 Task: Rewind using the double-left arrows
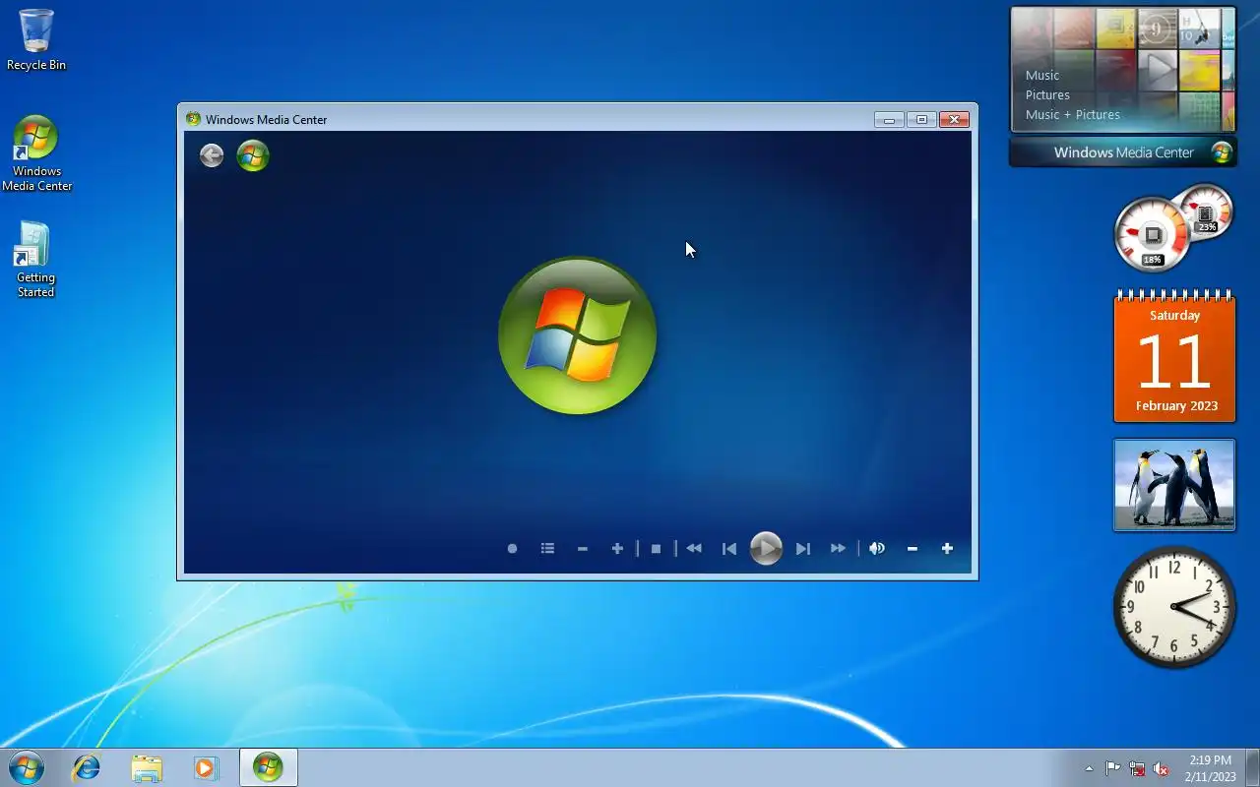tap(694, 549)
